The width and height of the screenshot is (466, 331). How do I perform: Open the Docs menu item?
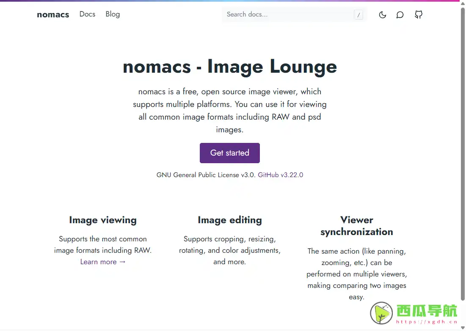click(x=87, y=14)
